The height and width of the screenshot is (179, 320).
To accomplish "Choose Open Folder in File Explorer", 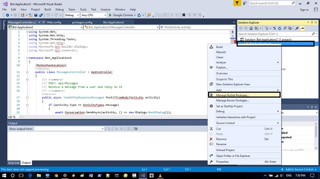I will tap(244, 156).
